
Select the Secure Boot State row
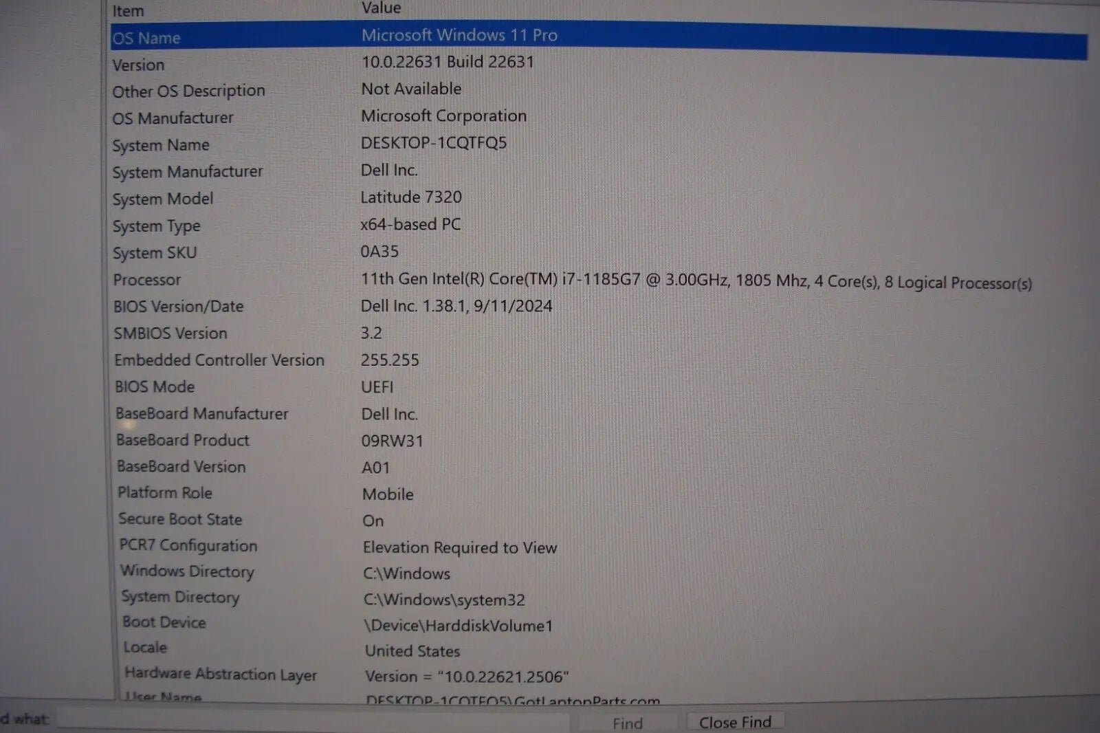coord(180,519)
